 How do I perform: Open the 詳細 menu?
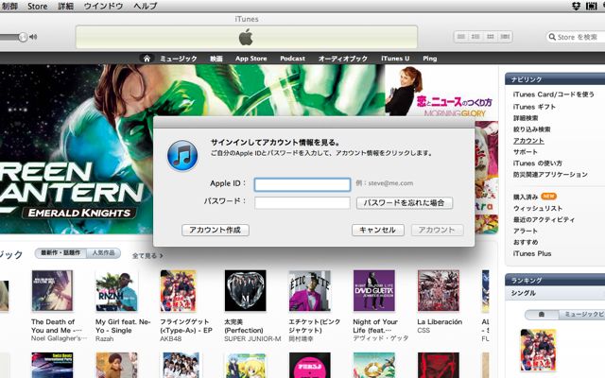[65, 7]
